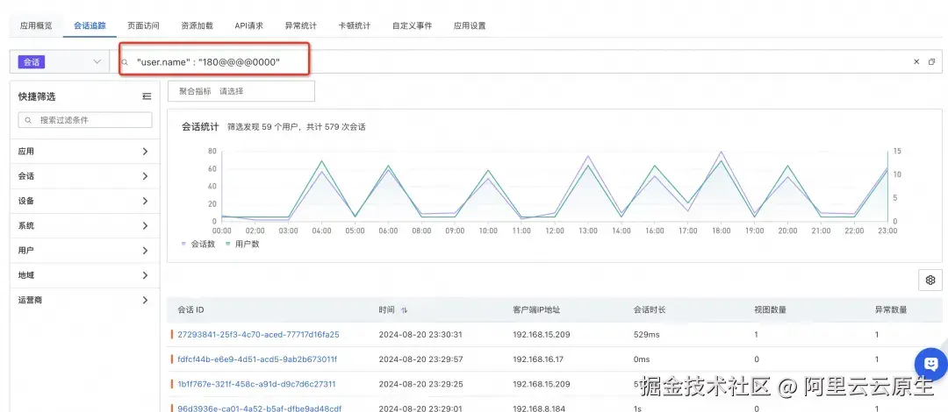Expand the 会话 filter group
The height and width of the screenshot is (412, 948).
(84, 176)
